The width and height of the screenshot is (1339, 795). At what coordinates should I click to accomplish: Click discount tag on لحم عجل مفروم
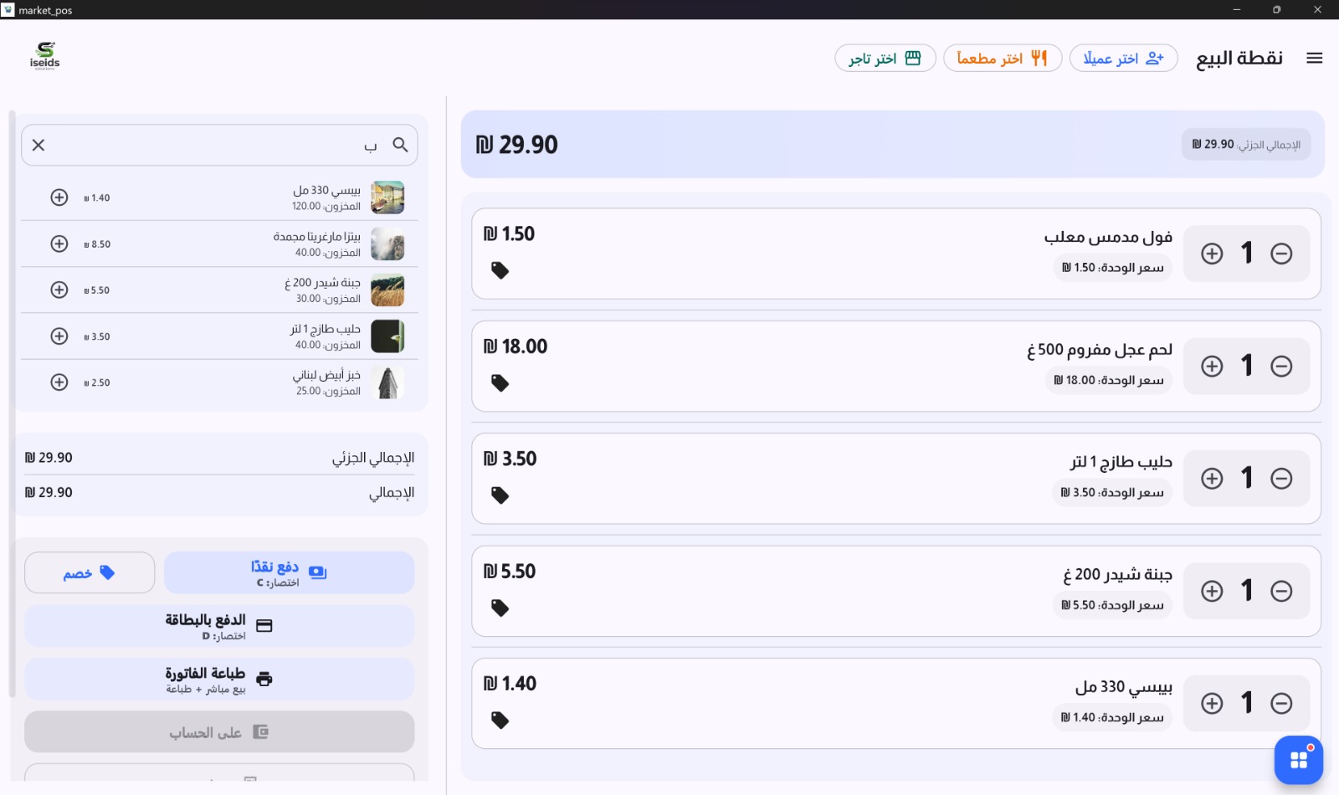coord(500,383)
